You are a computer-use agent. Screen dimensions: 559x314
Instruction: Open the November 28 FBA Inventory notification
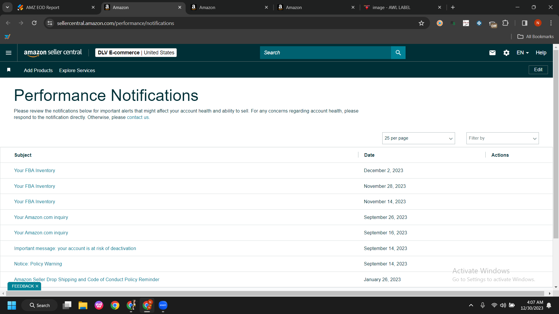34,186
